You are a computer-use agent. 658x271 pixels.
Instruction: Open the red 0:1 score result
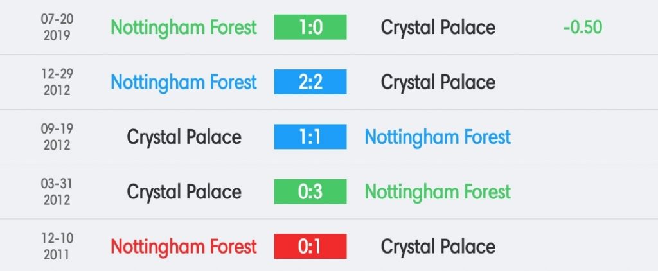pos(310,246)
